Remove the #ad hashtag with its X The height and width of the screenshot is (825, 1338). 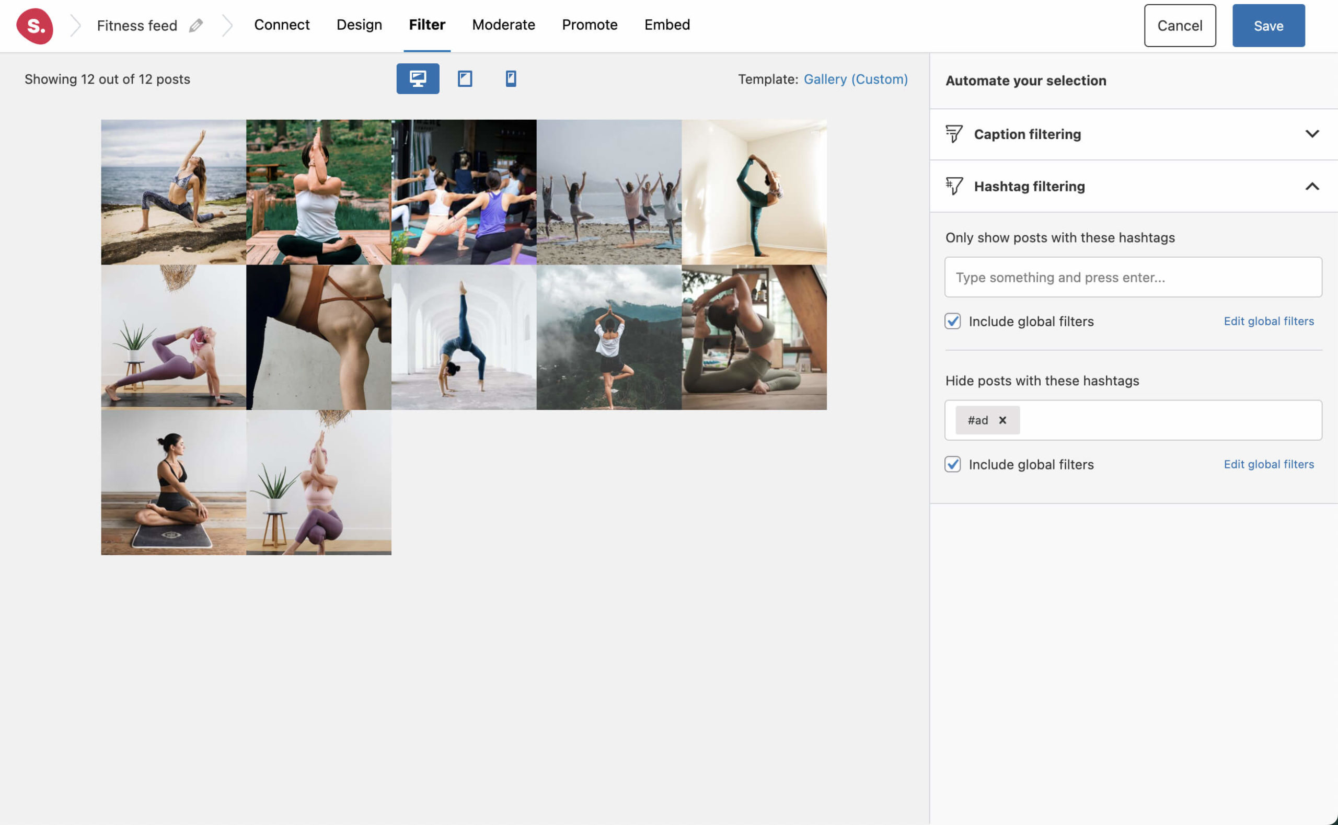pyautogui.click(x=1002, y=420)
